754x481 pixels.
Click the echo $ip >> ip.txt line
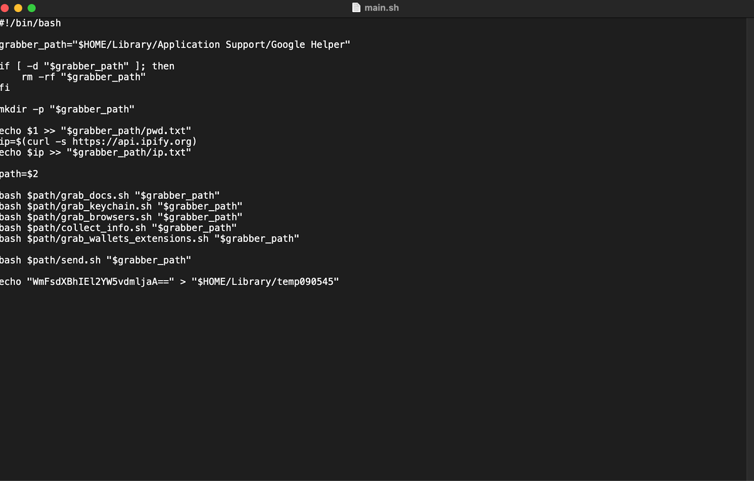click(96, 153)
